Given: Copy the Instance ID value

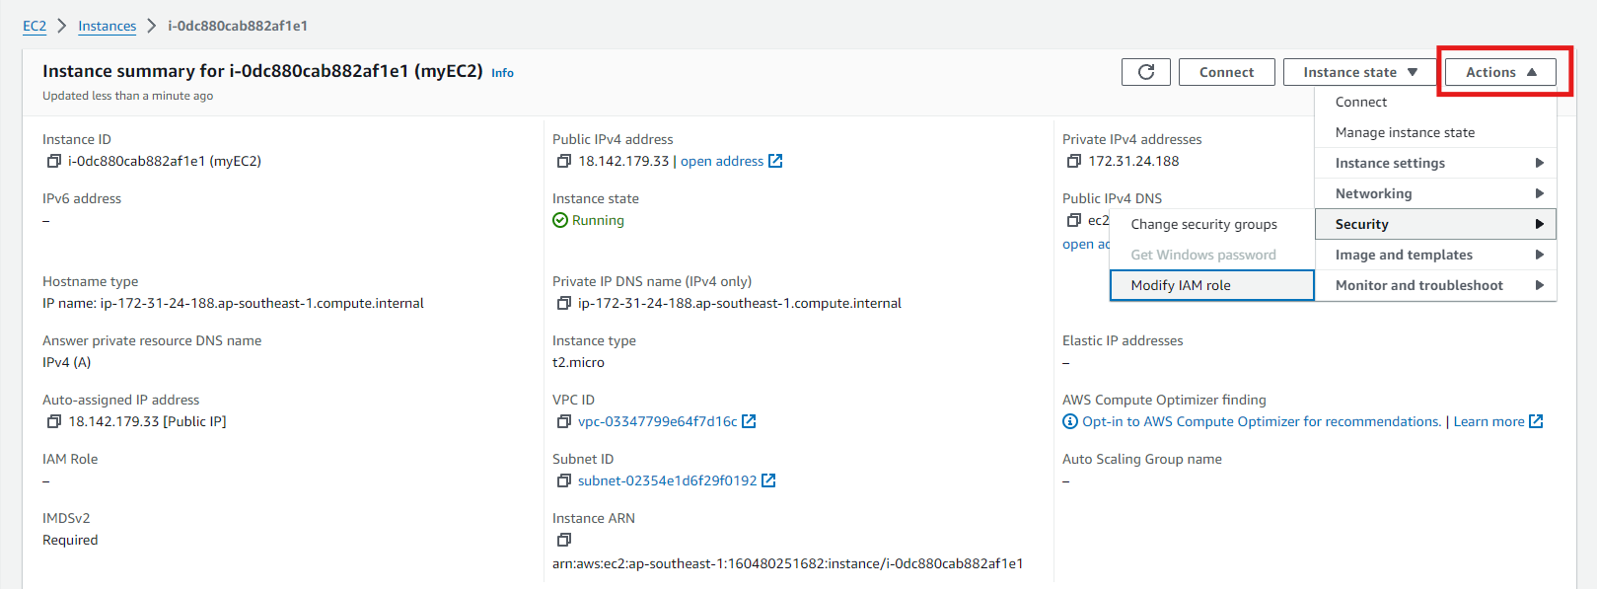Looking at the screenshot, I should 54,161.
